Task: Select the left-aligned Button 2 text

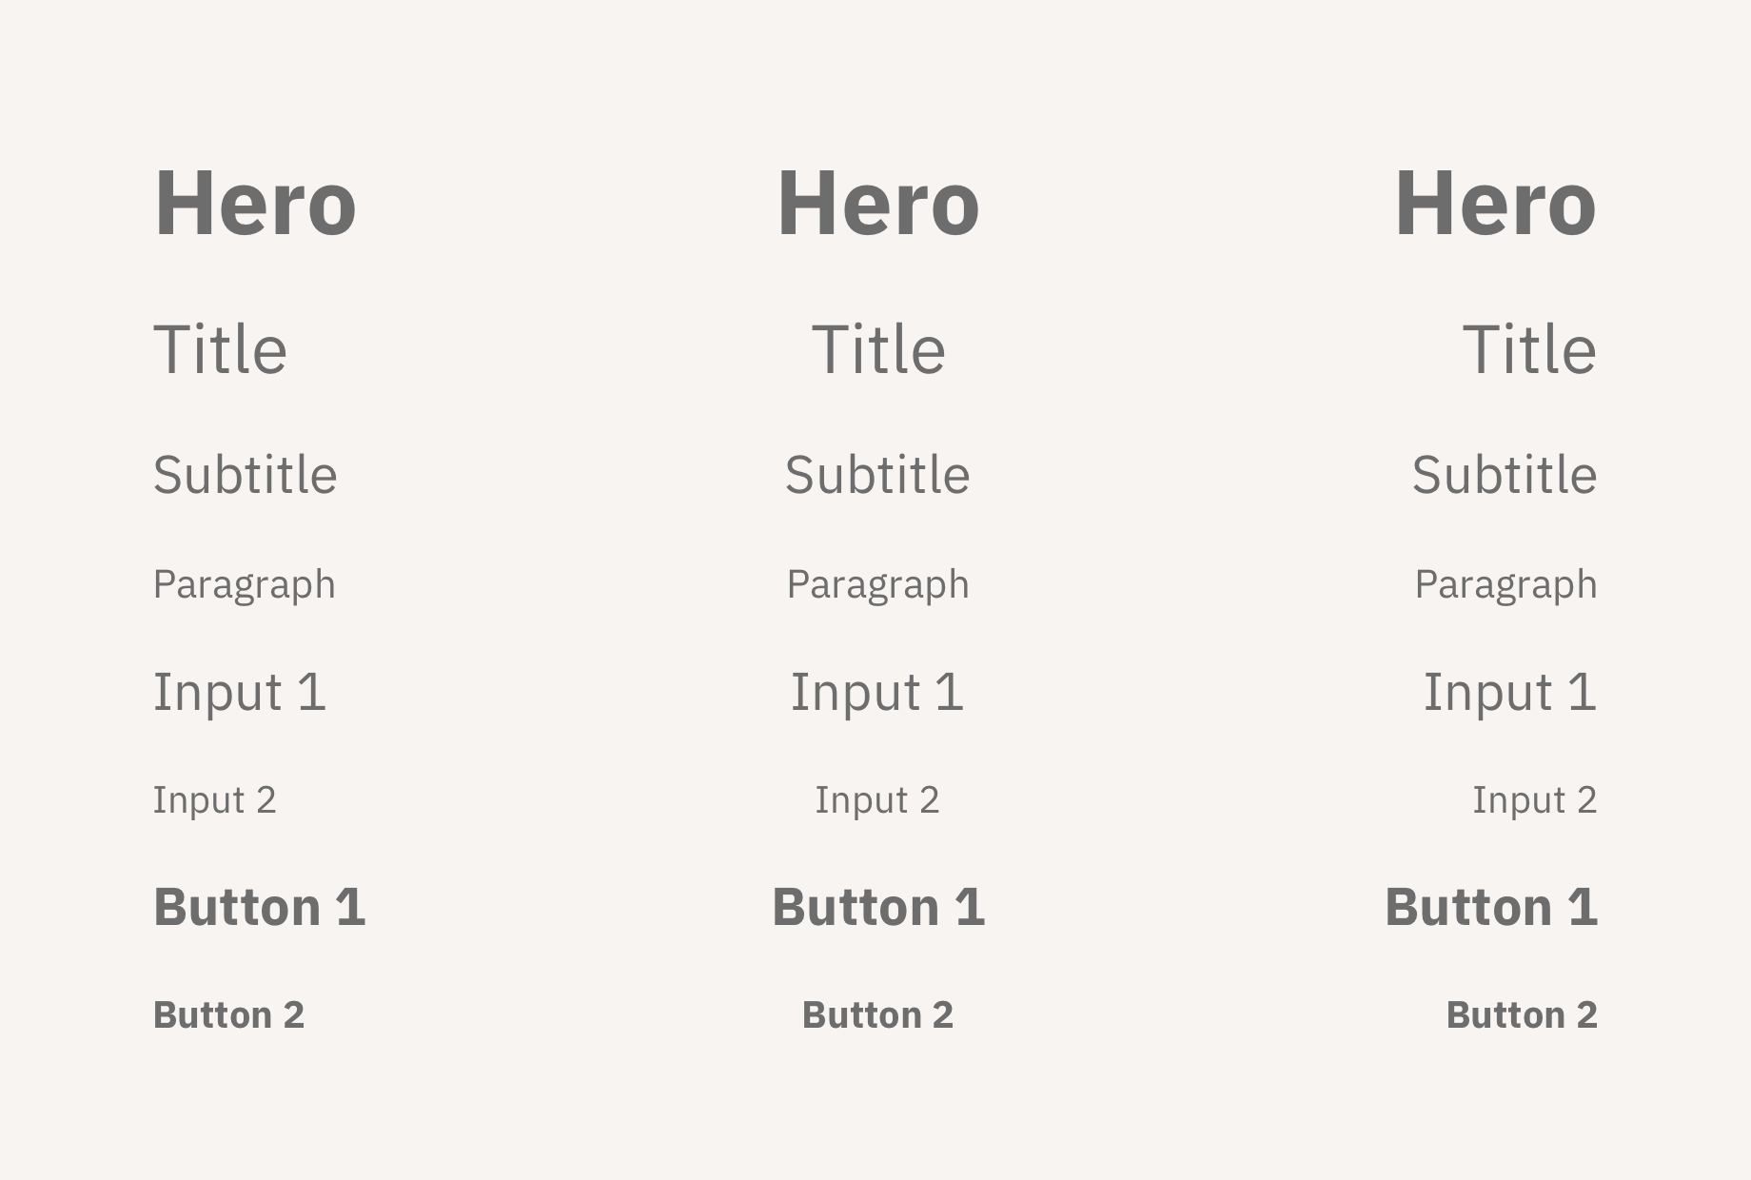Action: pos(229,1015)
